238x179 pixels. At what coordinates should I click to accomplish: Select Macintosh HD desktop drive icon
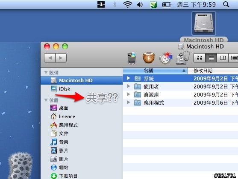coord(204,23)
